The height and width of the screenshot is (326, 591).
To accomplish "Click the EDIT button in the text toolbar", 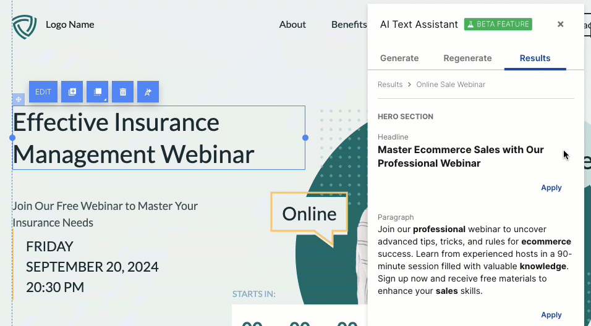I will [43, 92].
